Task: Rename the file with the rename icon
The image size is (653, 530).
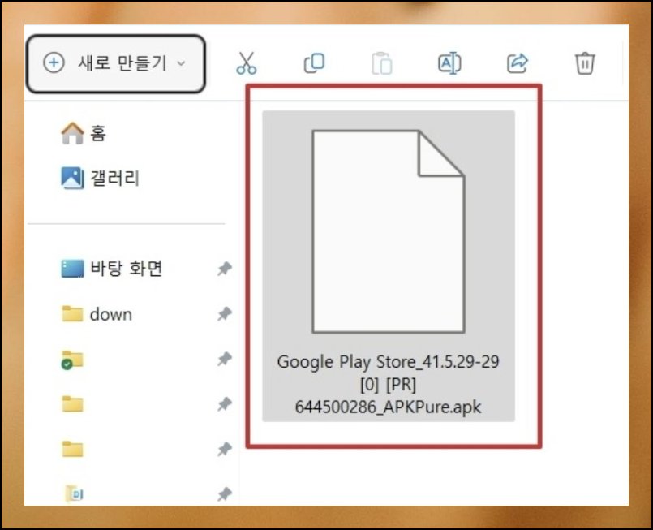Action: coord(449,63)
